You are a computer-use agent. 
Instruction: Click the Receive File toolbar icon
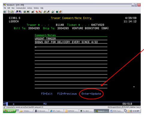click(x=20, y=12)
